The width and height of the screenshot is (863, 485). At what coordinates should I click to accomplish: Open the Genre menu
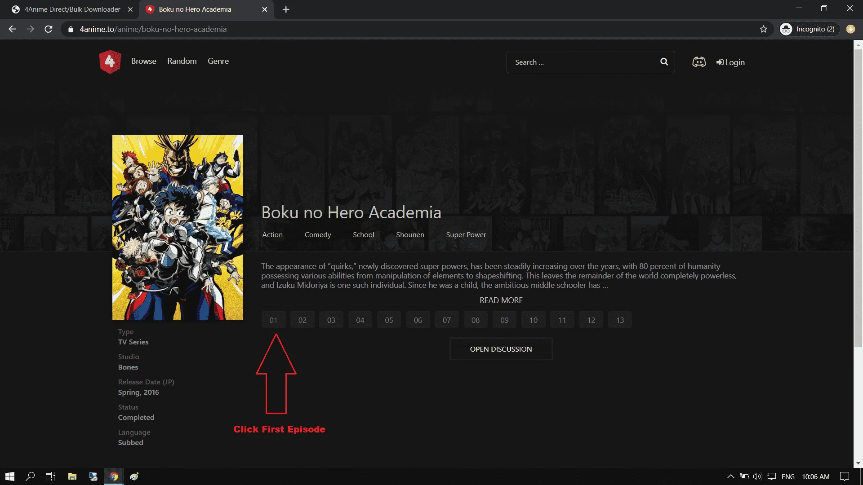(218, 61)
